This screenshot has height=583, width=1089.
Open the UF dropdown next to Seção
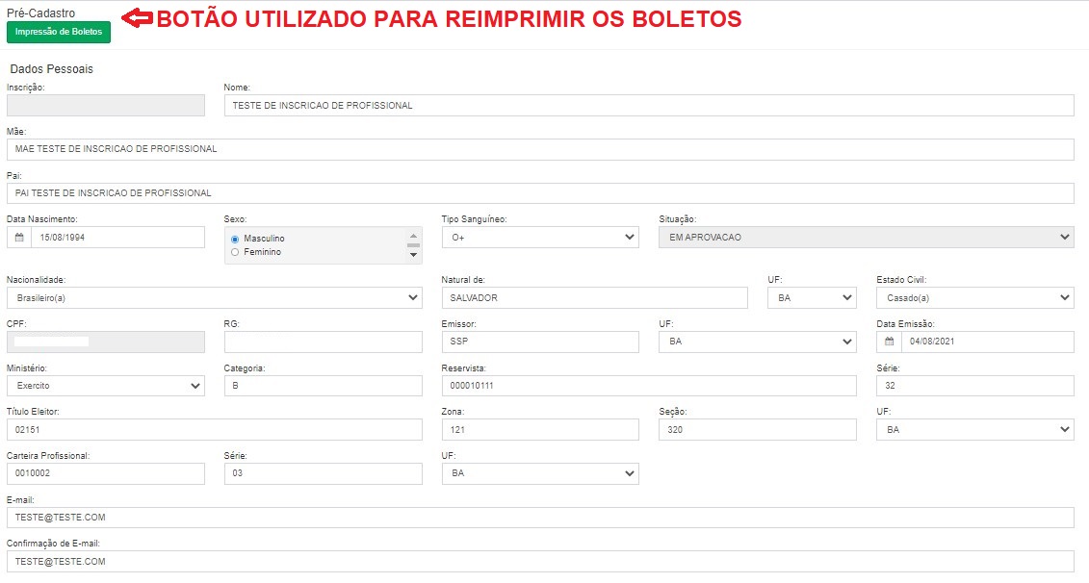975,430
